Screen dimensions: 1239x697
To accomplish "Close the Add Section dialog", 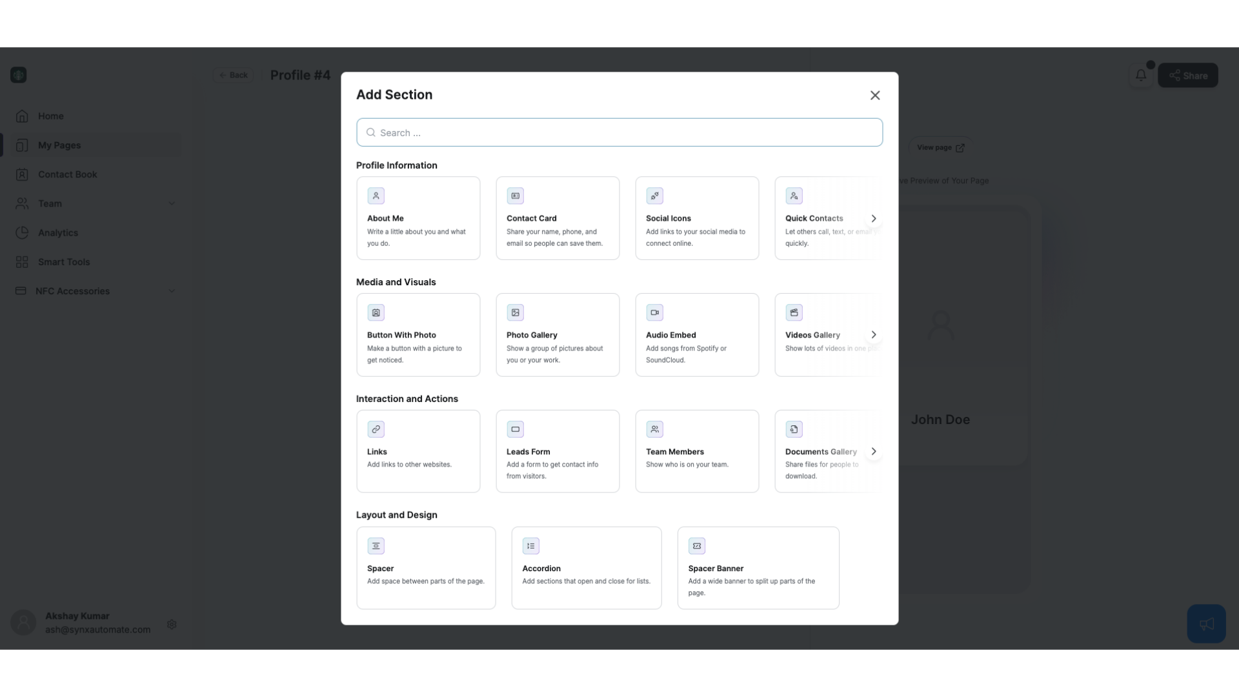I will tap(875, 94).
